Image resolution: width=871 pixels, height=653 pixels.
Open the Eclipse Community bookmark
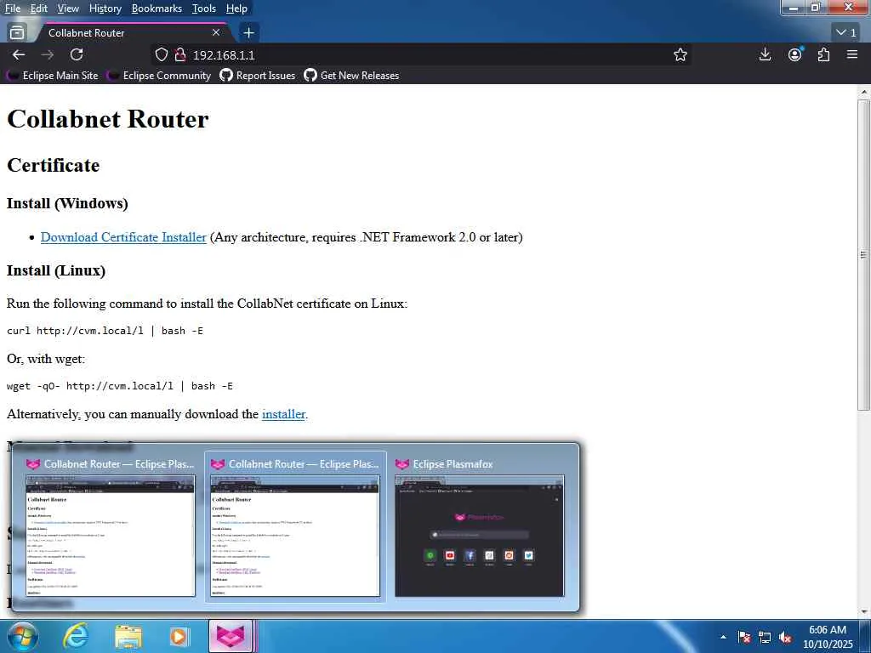click(x=160, y=76)
